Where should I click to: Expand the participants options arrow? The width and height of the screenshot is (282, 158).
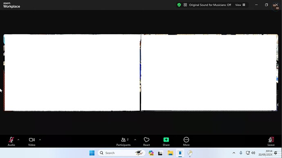[135, 140]
